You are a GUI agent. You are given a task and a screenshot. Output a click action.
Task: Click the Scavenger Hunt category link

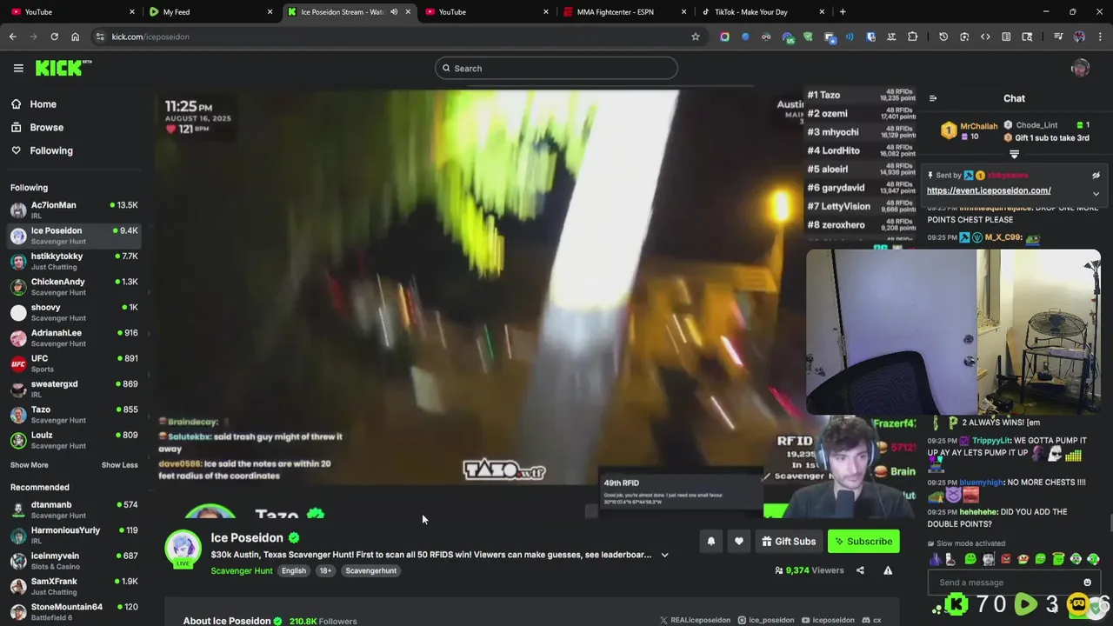(242, 570)
